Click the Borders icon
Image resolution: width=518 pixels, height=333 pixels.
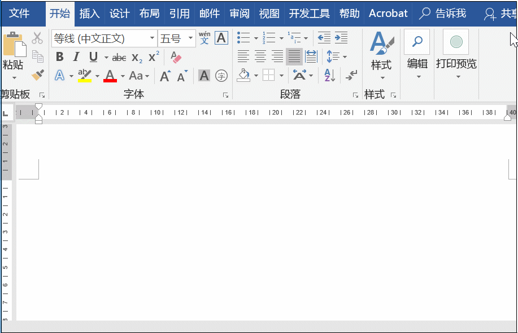(268, 76)
